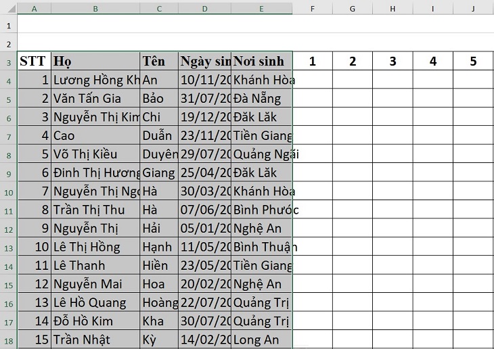Select column A header
The image size is (494, 349).
click(x=34, y=9)
